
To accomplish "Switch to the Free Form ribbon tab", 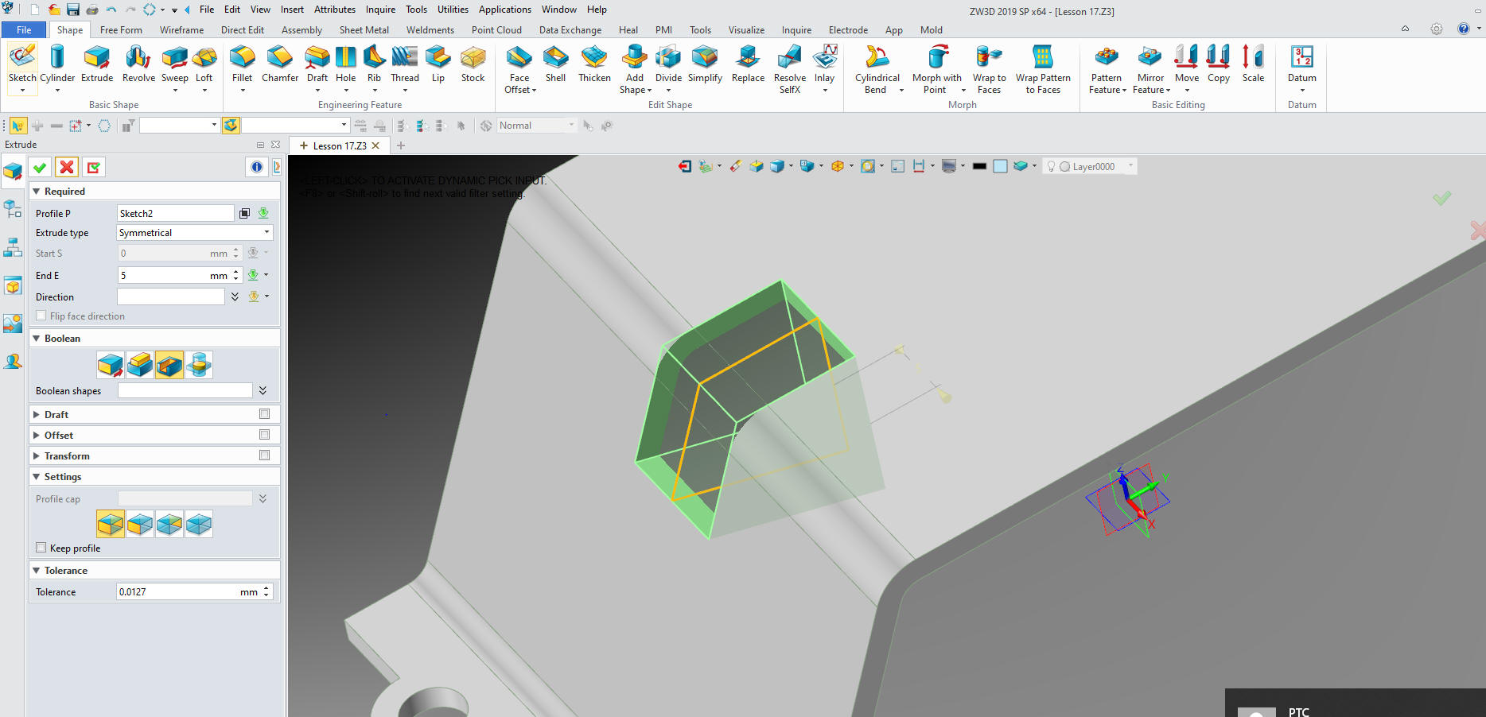I will [x=121, y=29].
